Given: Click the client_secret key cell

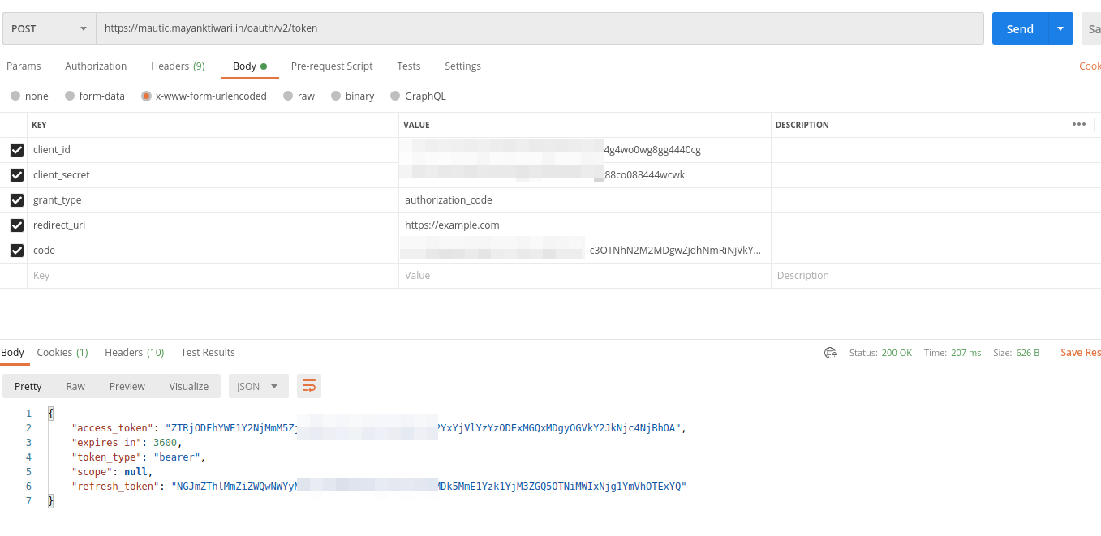Looking at the screenshot, I should [213, 175].
